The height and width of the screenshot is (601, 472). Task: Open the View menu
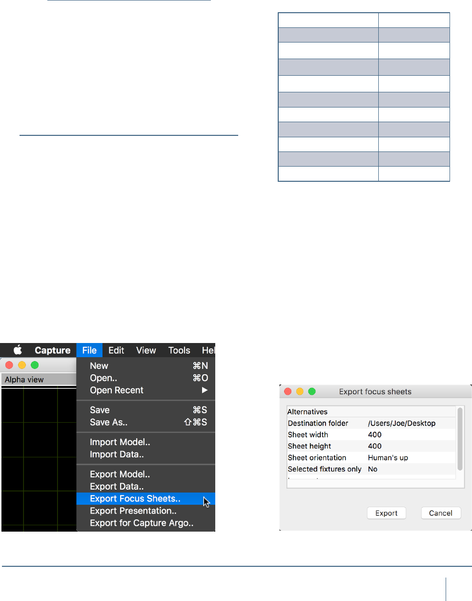[x=146, y=350]
